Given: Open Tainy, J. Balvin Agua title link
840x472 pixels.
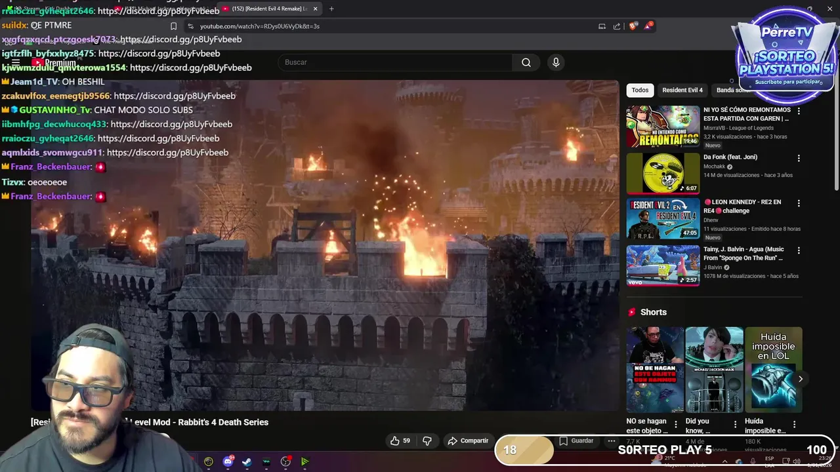Looking at the screenshot, I should [744, 254].
